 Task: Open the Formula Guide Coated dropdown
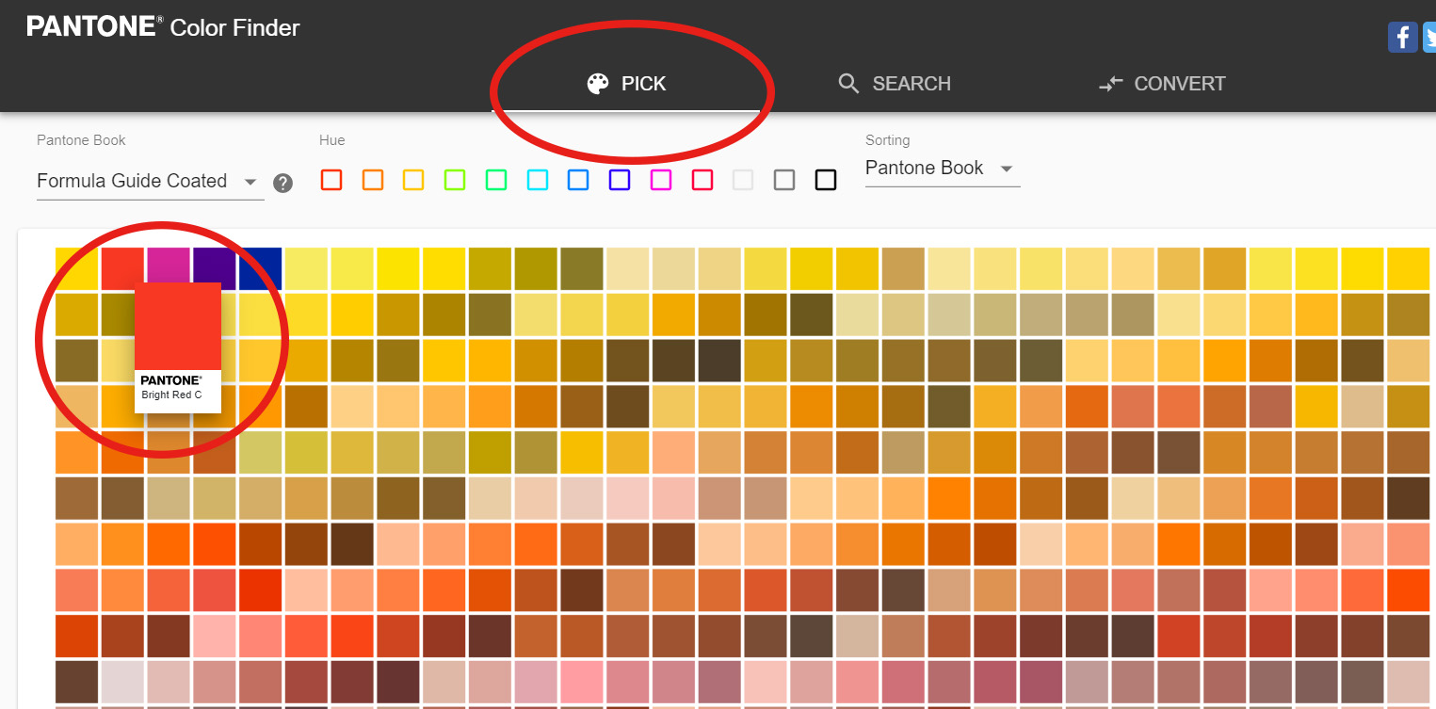click(x=149, y=181)
